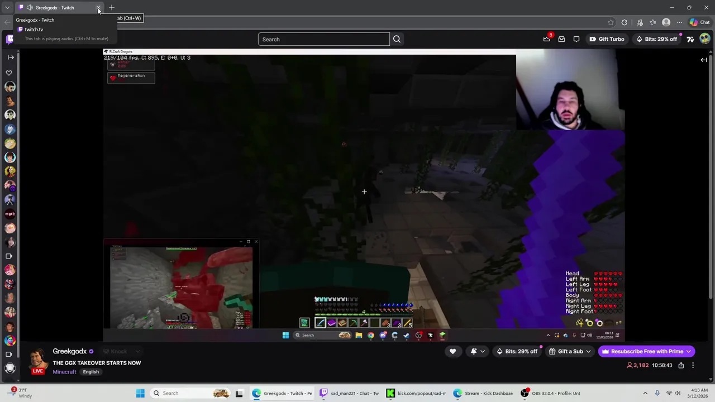
Task: Open a new browser tab
Action: [111, 8]
